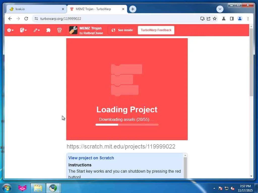
Task: Click the asset download progress bar
Action: tap(127, 125)
